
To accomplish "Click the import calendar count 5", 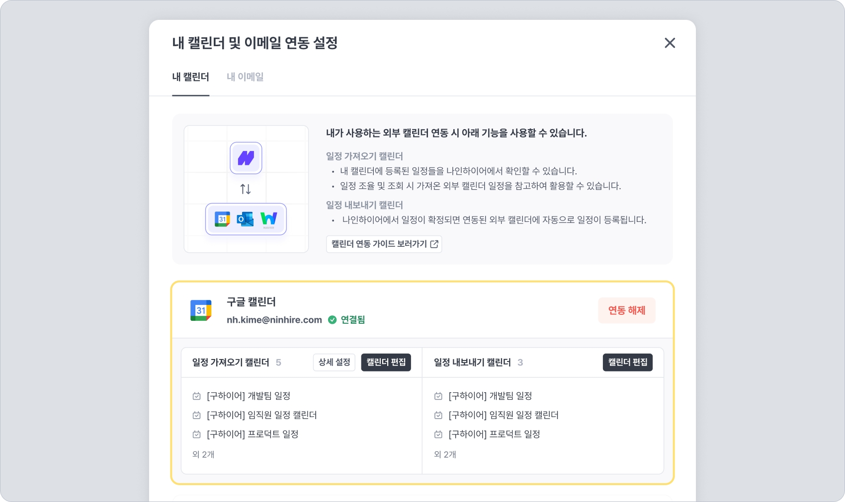I will [278, 362].
